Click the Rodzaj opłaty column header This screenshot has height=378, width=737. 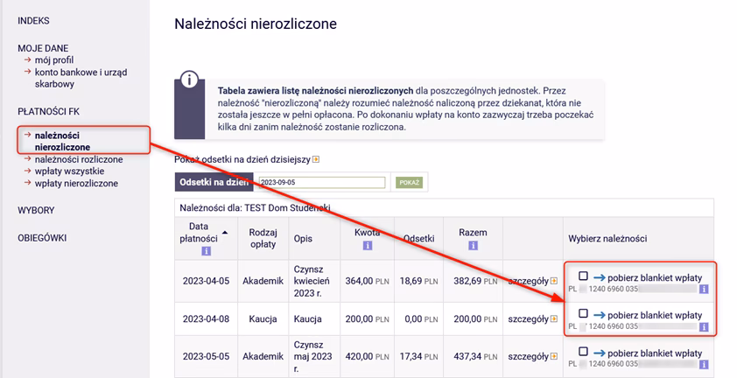pos(263,238)
